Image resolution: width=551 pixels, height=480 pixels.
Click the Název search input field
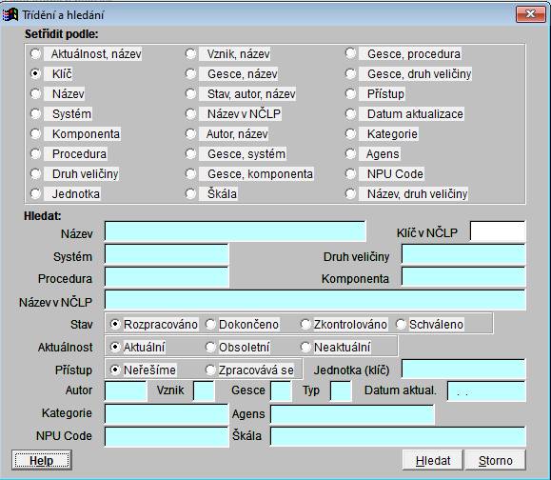point(235,231)
